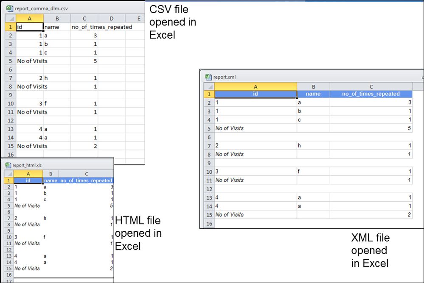Click value 5 in CSV row 5
424x283 pixels.
coord(95,61)
